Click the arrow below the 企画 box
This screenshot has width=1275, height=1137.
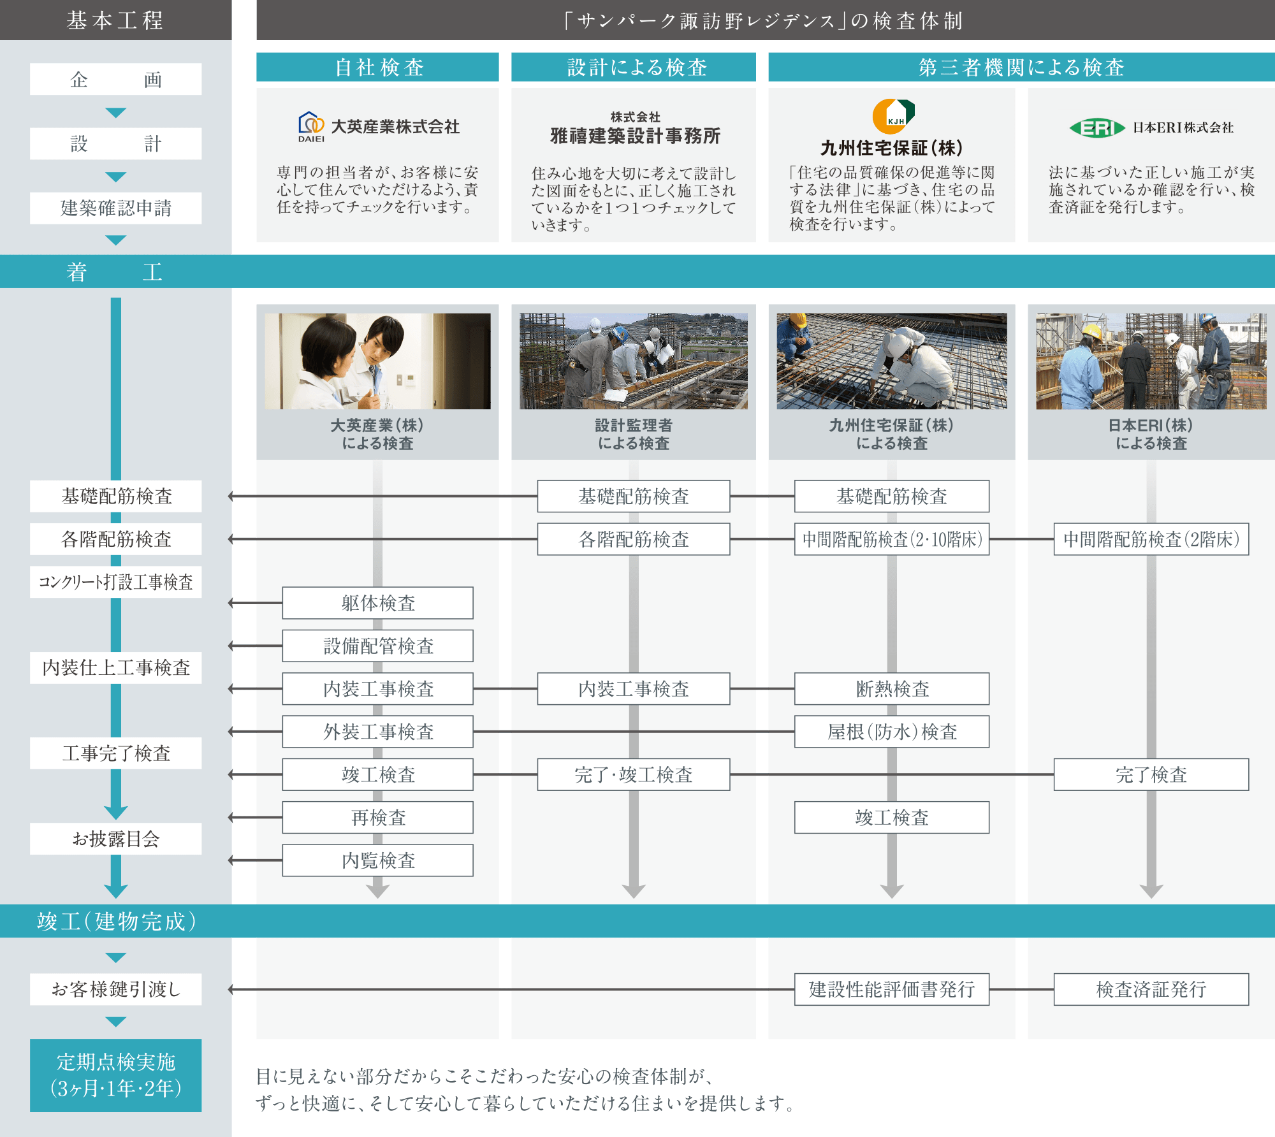(x=116, y=112)
